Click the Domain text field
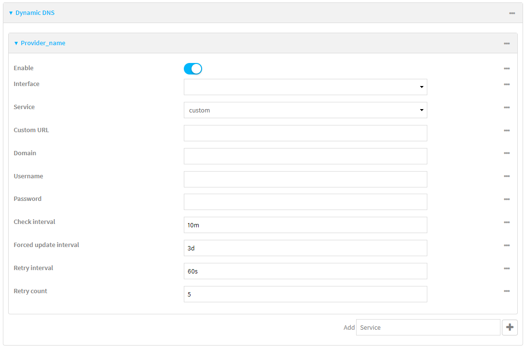The height and width of the screenshot is (347, 525). coord(305,156)
